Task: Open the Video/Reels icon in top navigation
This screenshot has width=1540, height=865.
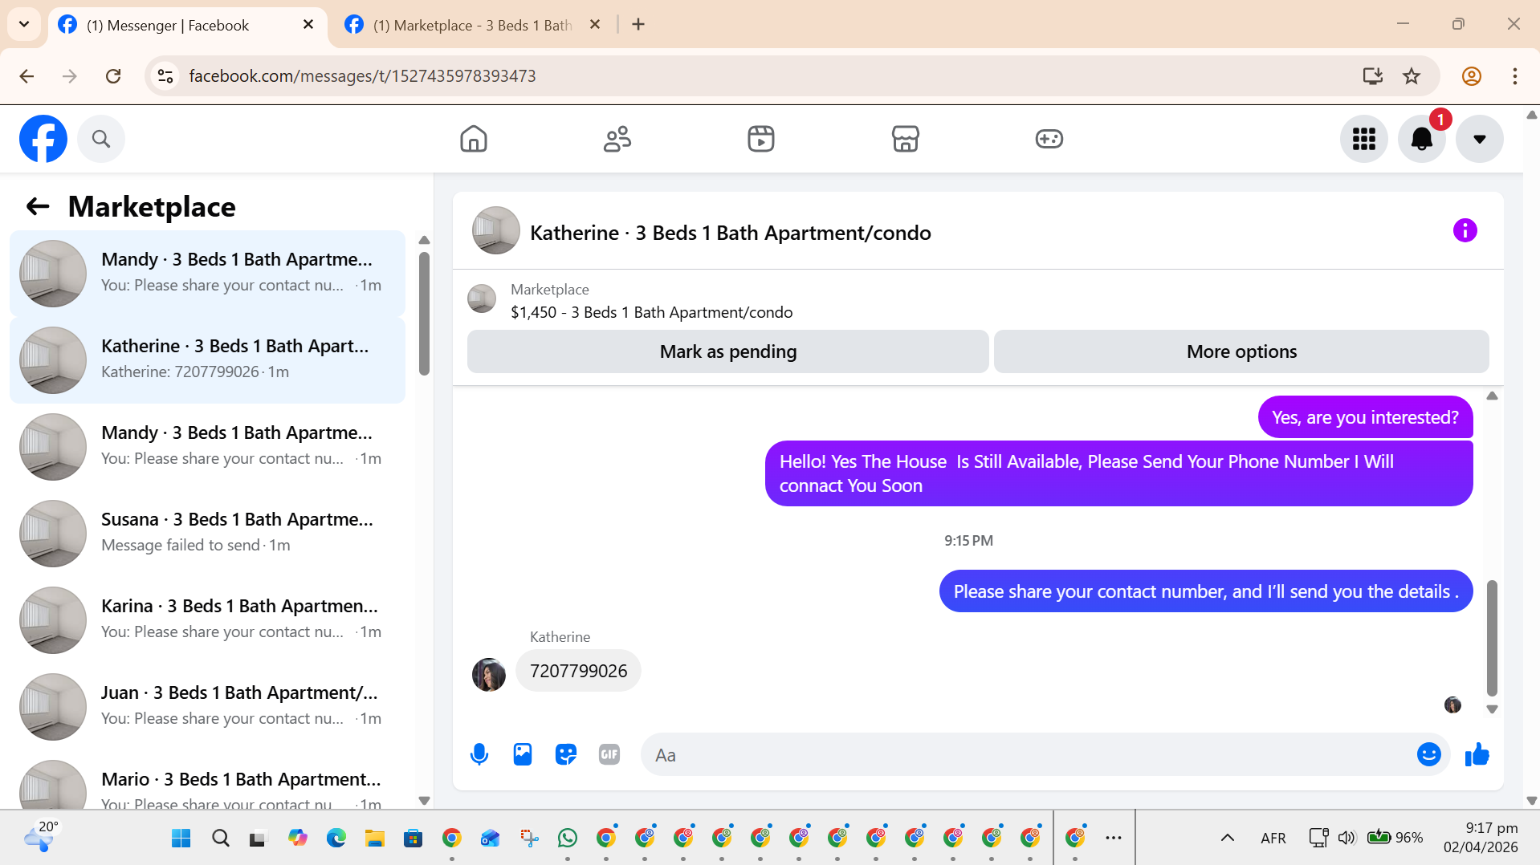Action: [761, 139]
